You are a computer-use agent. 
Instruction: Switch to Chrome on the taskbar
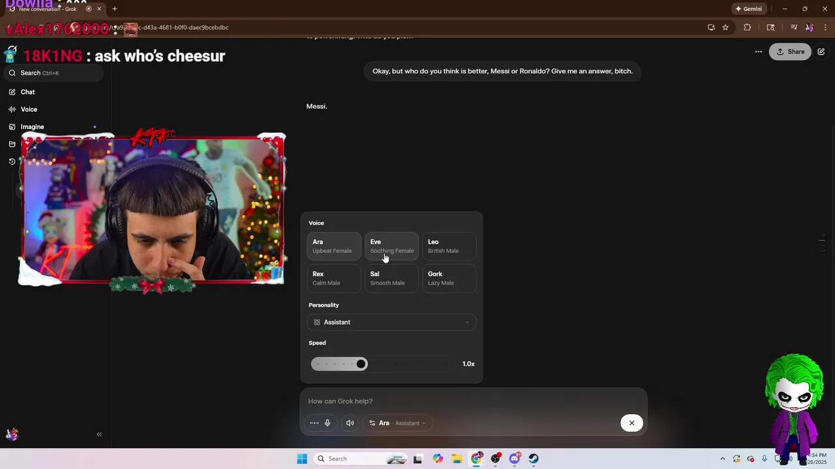tap(476, 459)
